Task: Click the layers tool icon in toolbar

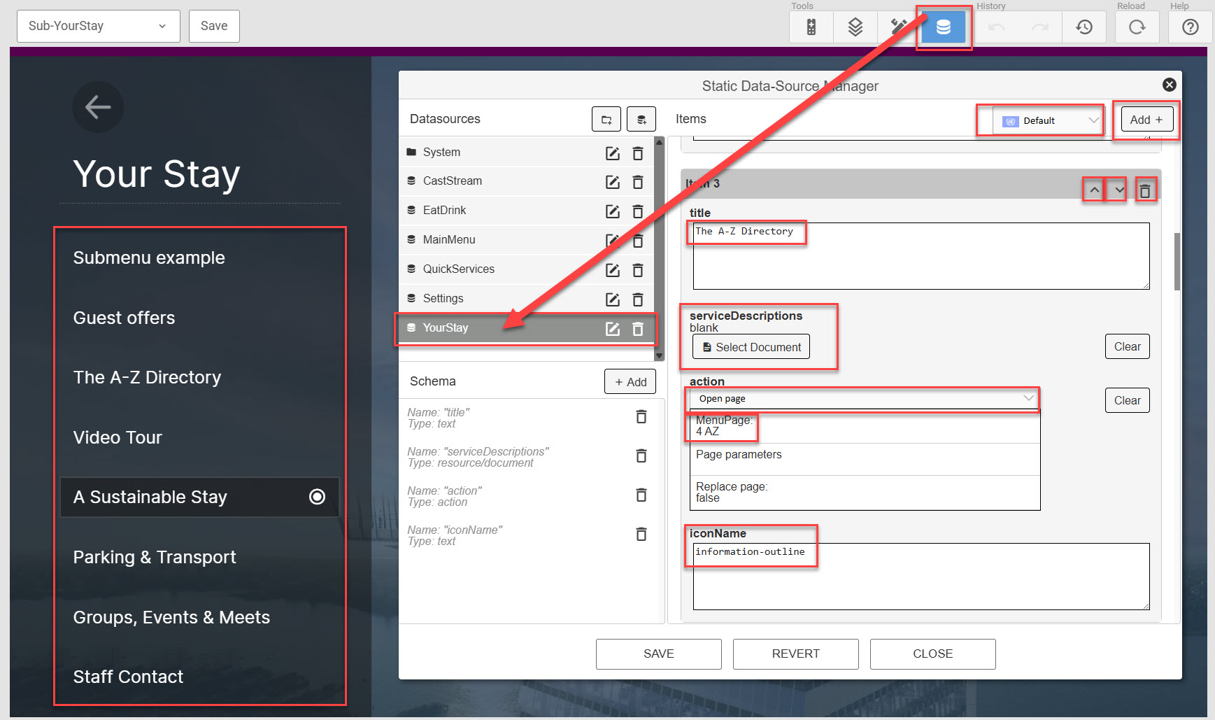Action: coord(855,27)
